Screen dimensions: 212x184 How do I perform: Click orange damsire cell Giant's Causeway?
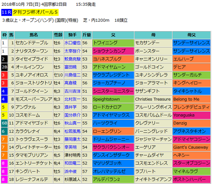[x=191, y=147]
